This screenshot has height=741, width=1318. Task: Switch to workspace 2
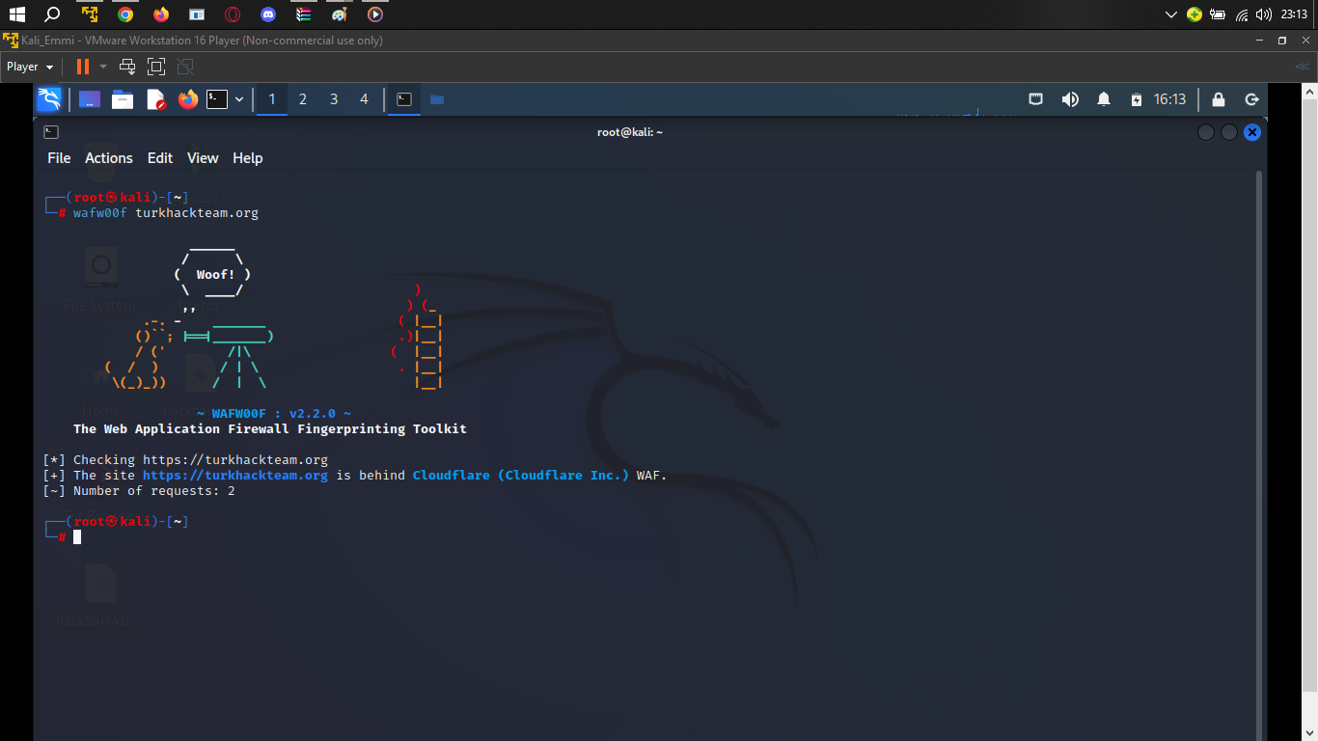(303, 99)
